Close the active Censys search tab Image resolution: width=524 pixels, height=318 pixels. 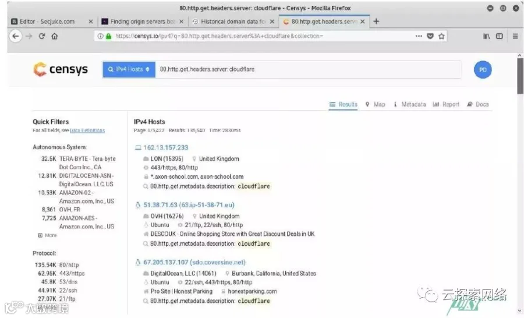click(x=362, y=22)
